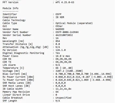This screenshot has height=103, width=115.
Task: Select the Vendor Name NADDOD
Action: tap(60, 29)
